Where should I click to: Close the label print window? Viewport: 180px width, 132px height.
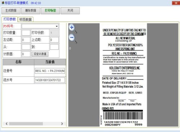point(176,3)
